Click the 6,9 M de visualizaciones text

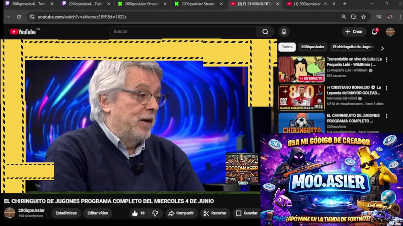click(x=344, y=104)
